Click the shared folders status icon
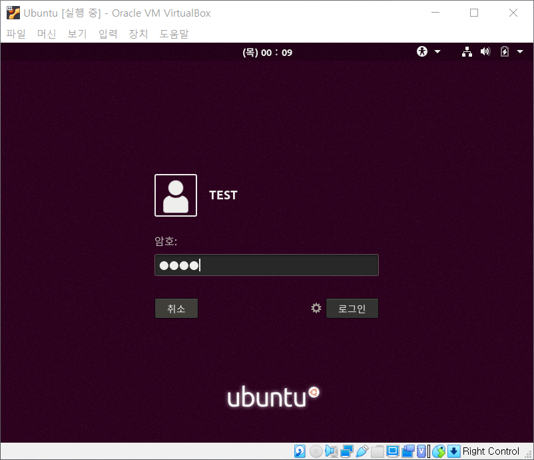This screenshot has height=460, width=534. (x=378, y=451)
